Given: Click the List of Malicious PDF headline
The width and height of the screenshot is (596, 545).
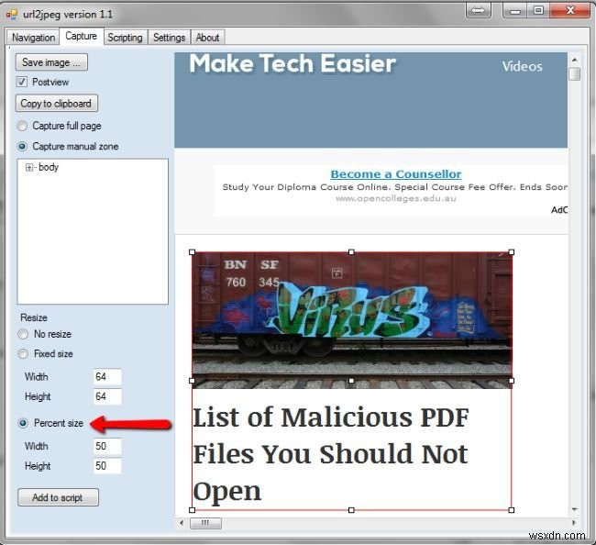Looking at the screenshot, I should click(x=331, y=454).
